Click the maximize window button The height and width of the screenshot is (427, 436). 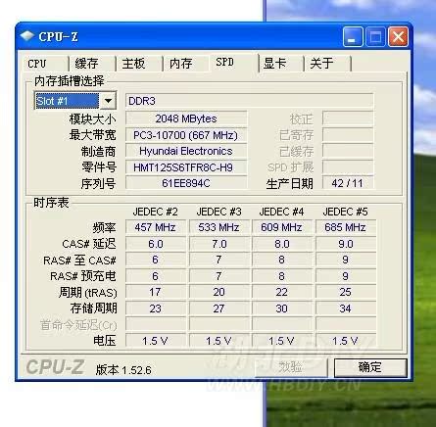click(x=375, y=36)
